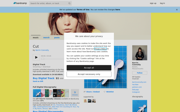Click the creatingishard.wav link

[44, 107]
